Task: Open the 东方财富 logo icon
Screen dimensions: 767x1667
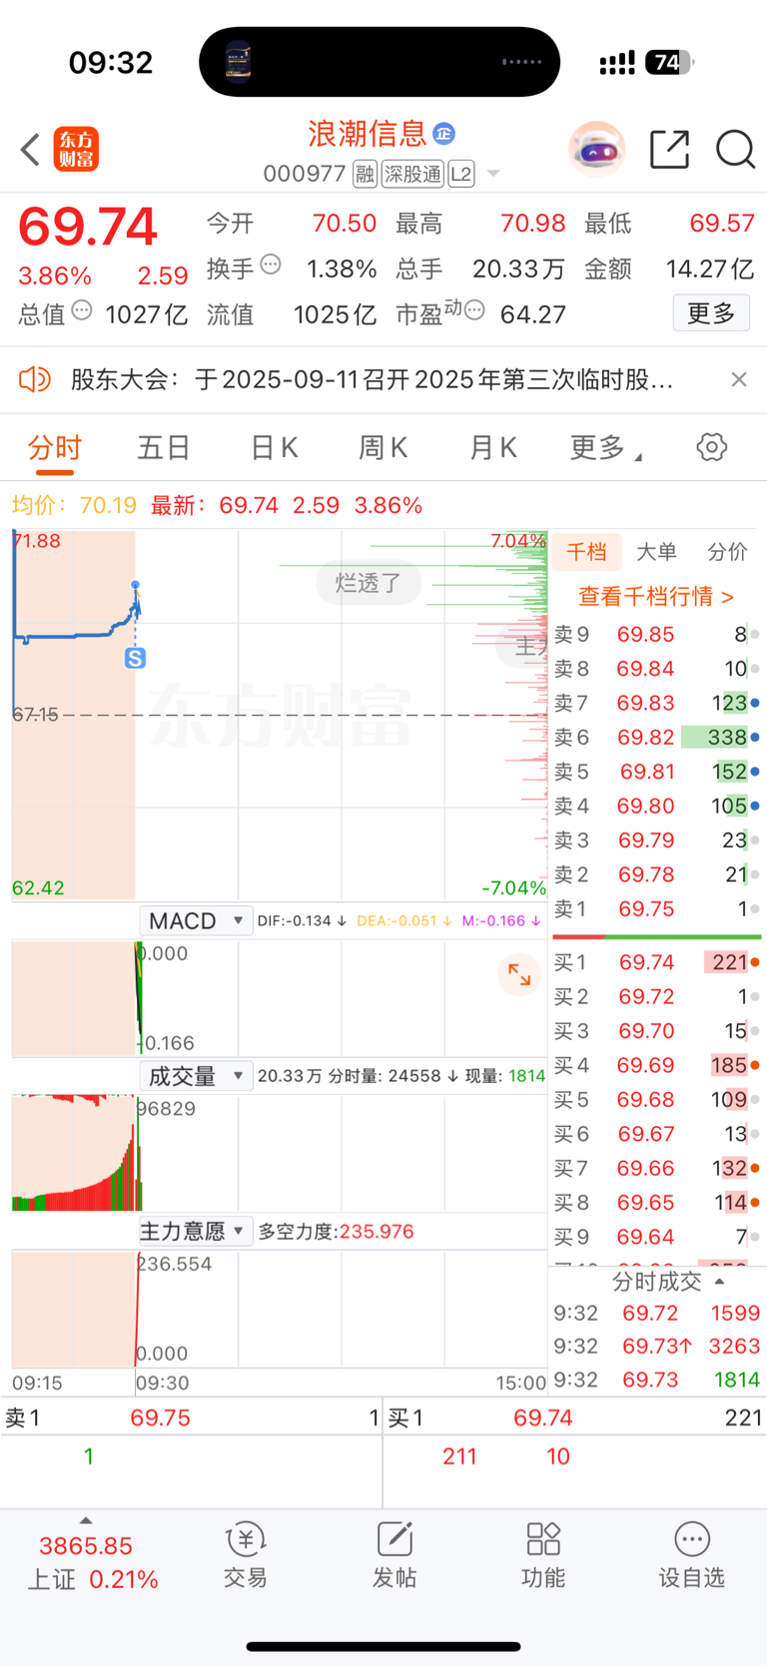Action: 76,150
